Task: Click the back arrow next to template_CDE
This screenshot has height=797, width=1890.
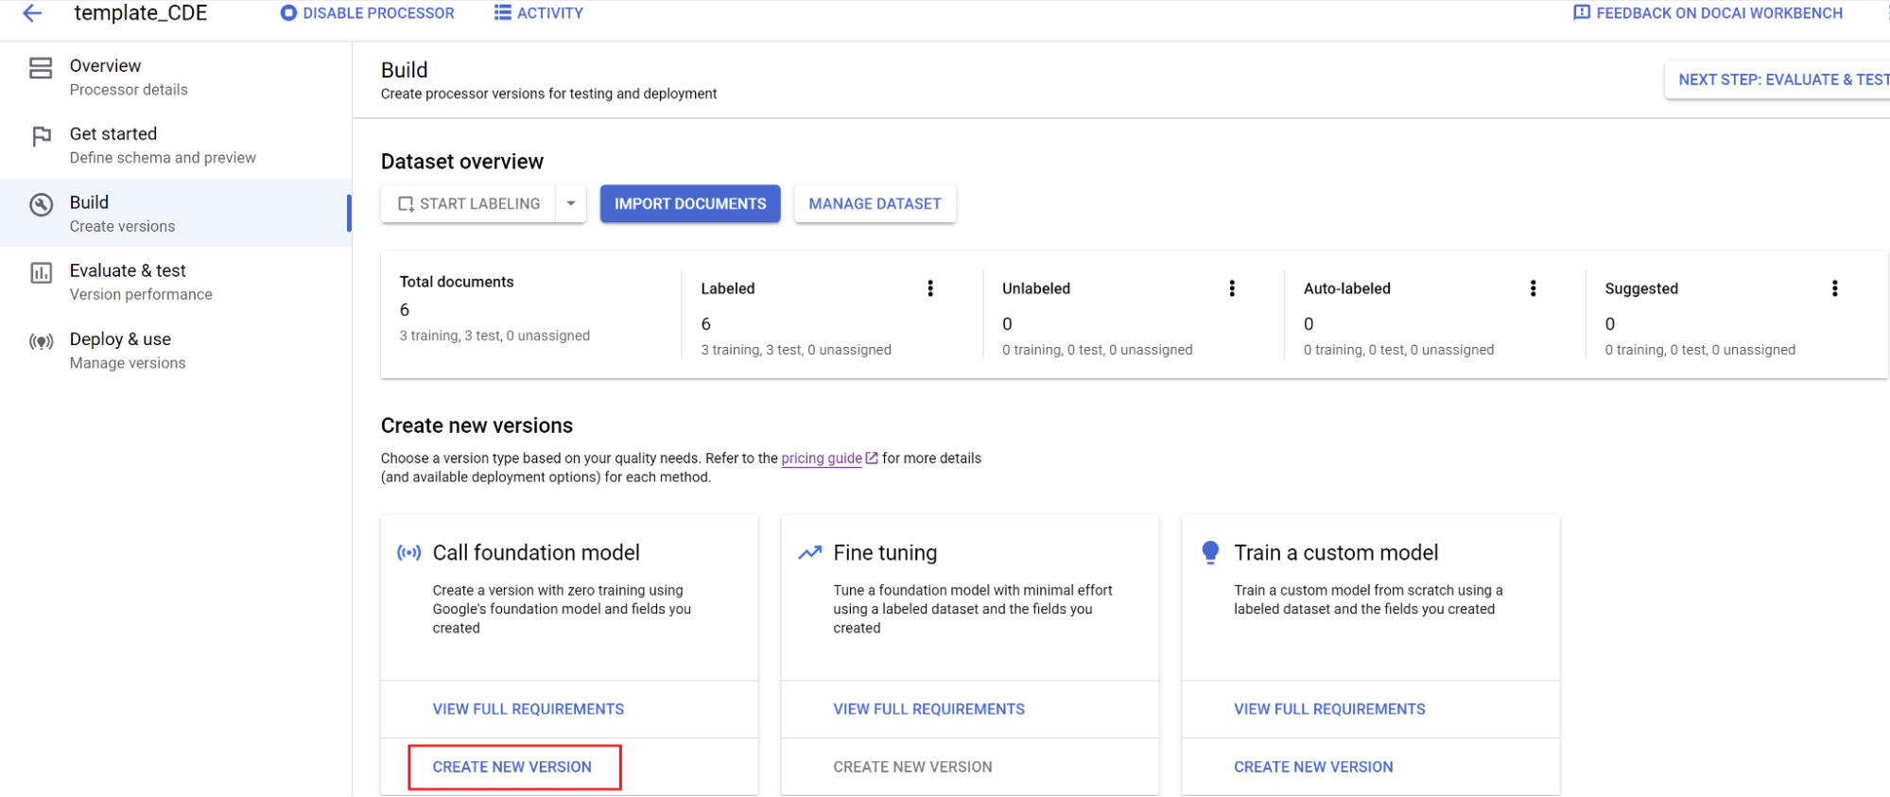Action: (32, 13)
